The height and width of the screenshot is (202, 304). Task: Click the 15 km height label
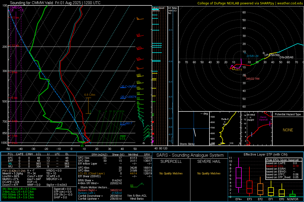coord(15,18)
